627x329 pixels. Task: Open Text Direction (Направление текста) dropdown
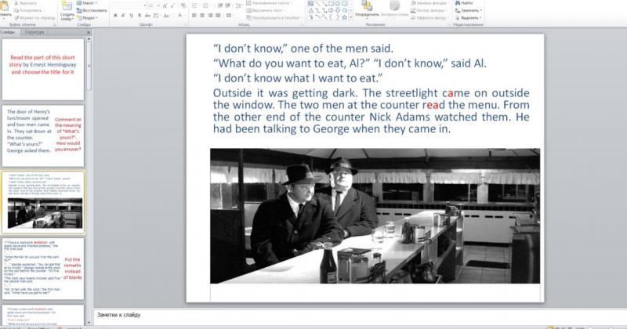(269, 3)
